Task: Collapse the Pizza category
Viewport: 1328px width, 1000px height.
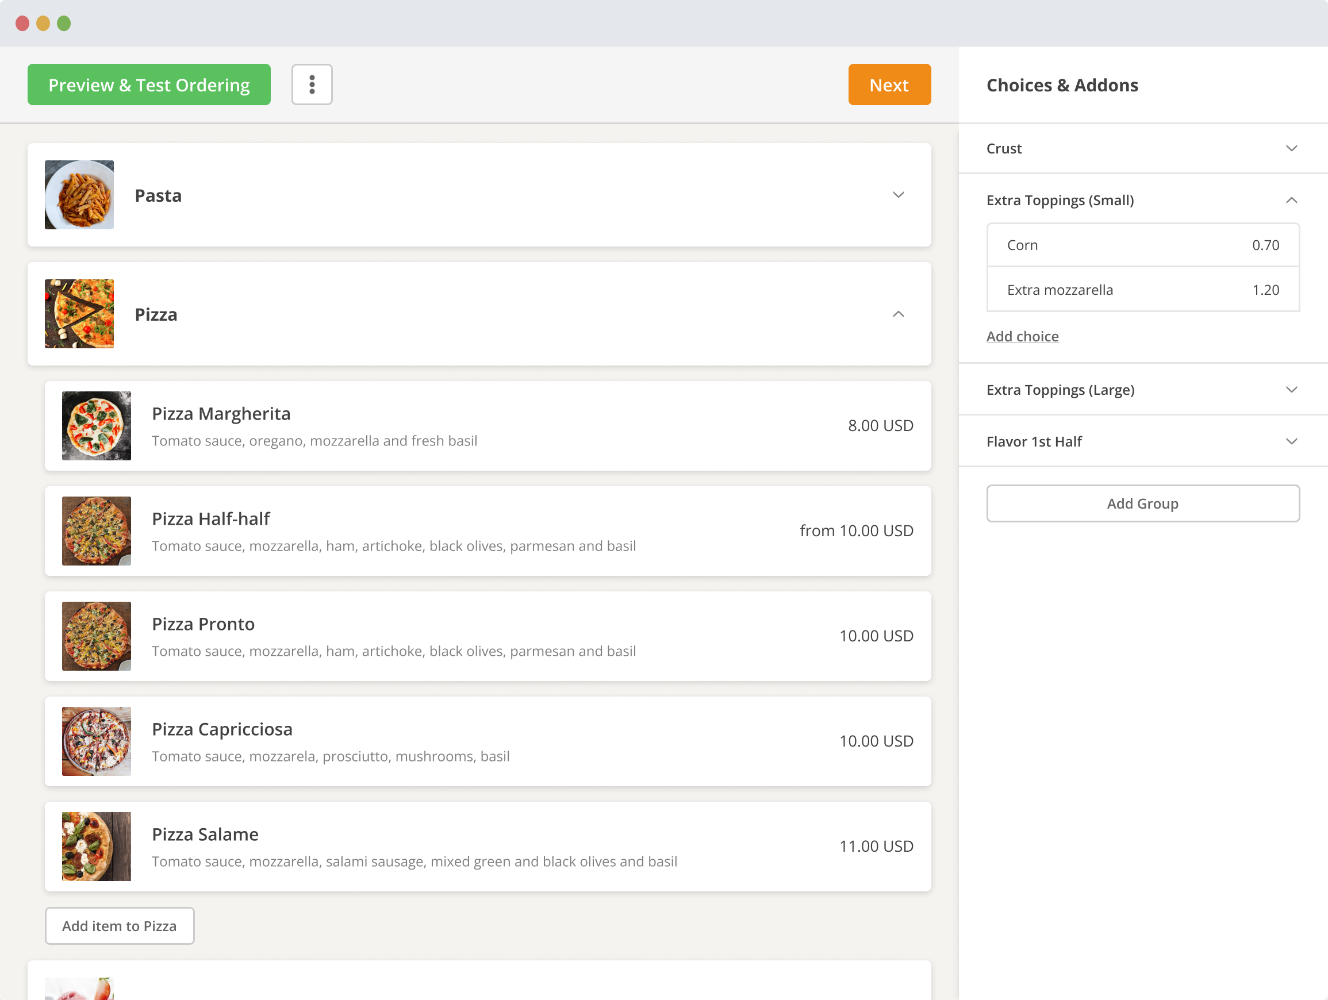Action: pos(898,314)
